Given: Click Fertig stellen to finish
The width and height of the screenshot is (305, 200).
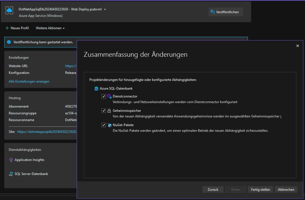Looking at the screenshot, I should tap(260, 189).
